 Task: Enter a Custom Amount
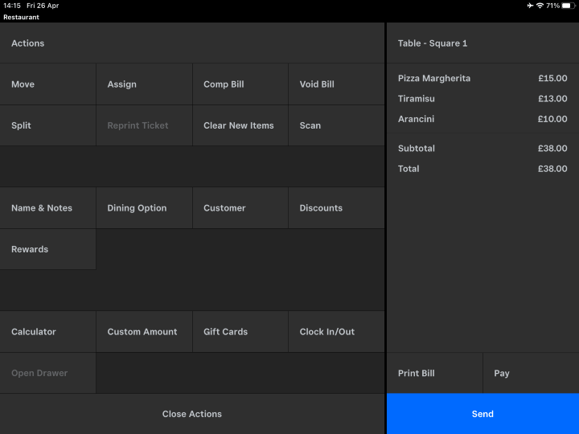point(144,332)
